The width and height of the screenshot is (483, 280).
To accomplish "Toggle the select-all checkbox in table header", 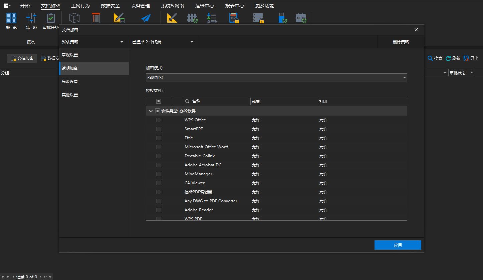I will pos(159,101).
